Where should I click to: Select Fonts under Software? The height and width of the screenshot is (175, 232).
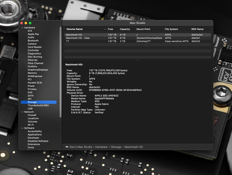coord(31,148)
